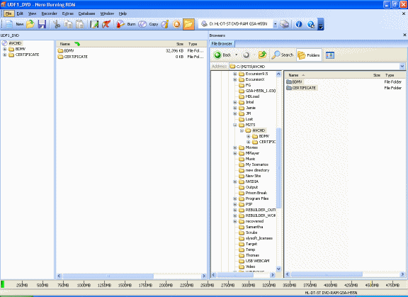Collapse the M2TS folder in browser tree
The image size is (408, 297).
234,125
